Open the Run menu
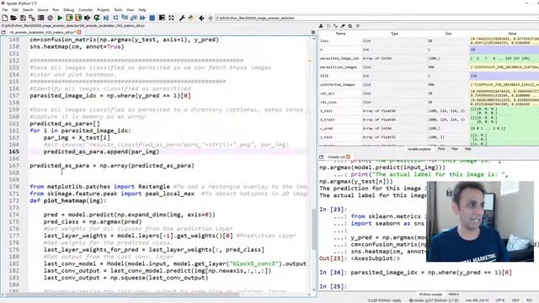The width and height of the screenshot is (539, 303). point(56,10)
